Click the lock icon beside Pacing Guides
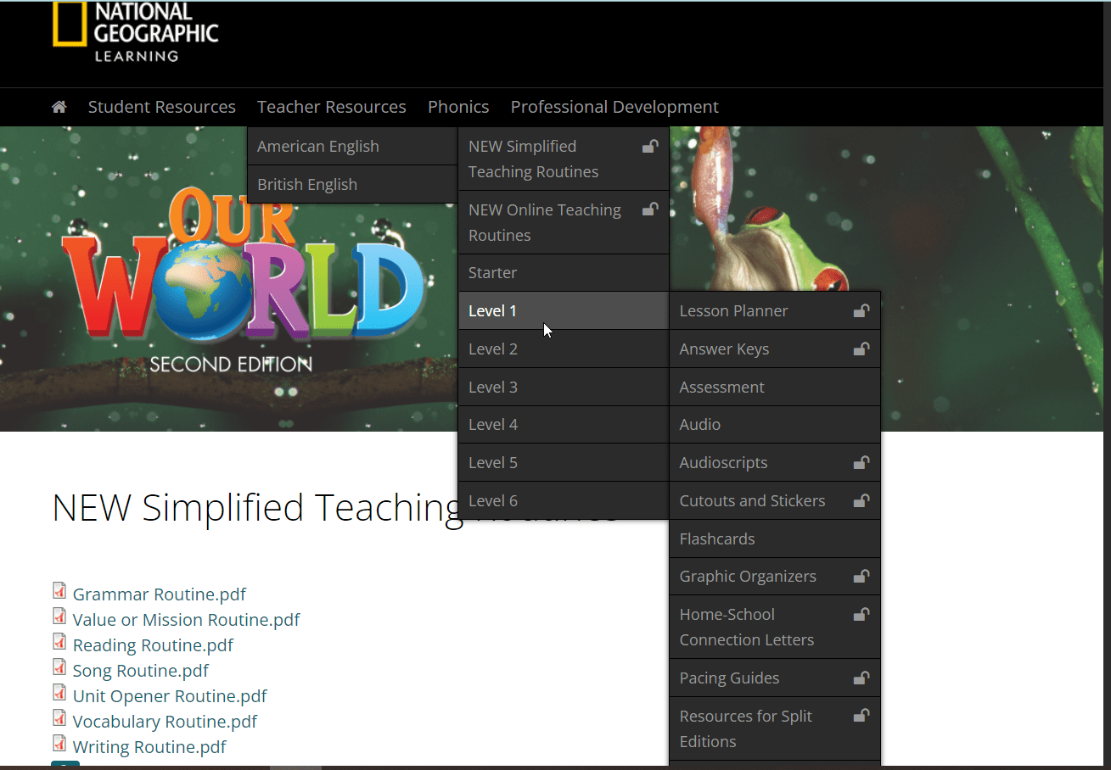Viewport: 1111px width, 770px height. (x=861, y=678)
